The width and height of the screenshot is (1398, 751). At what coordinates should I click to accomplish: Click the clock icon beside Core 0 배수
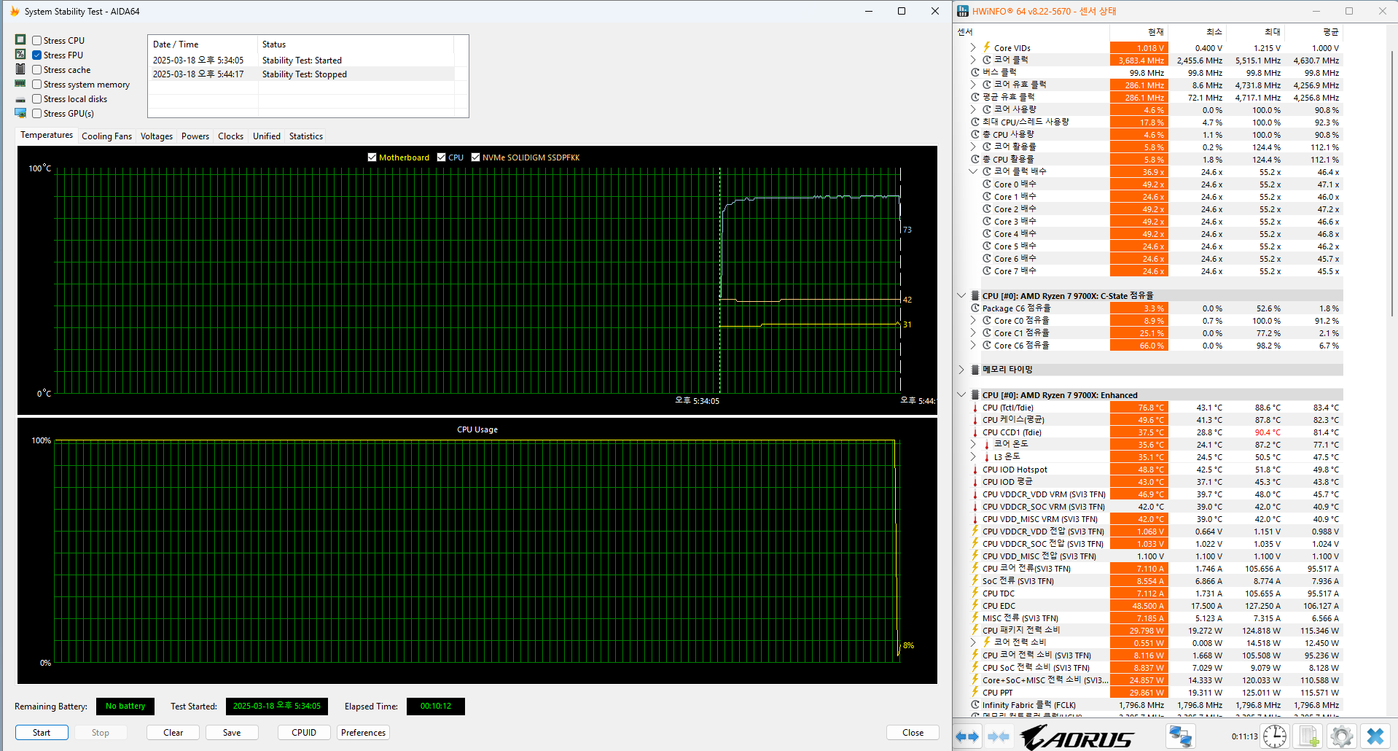[x=987, y=184]
